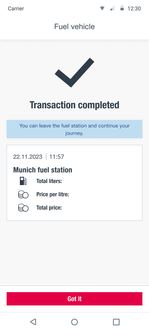Select the Price per litre label
The height and width of the screenshot is (332, 149).
pos(53,194)
